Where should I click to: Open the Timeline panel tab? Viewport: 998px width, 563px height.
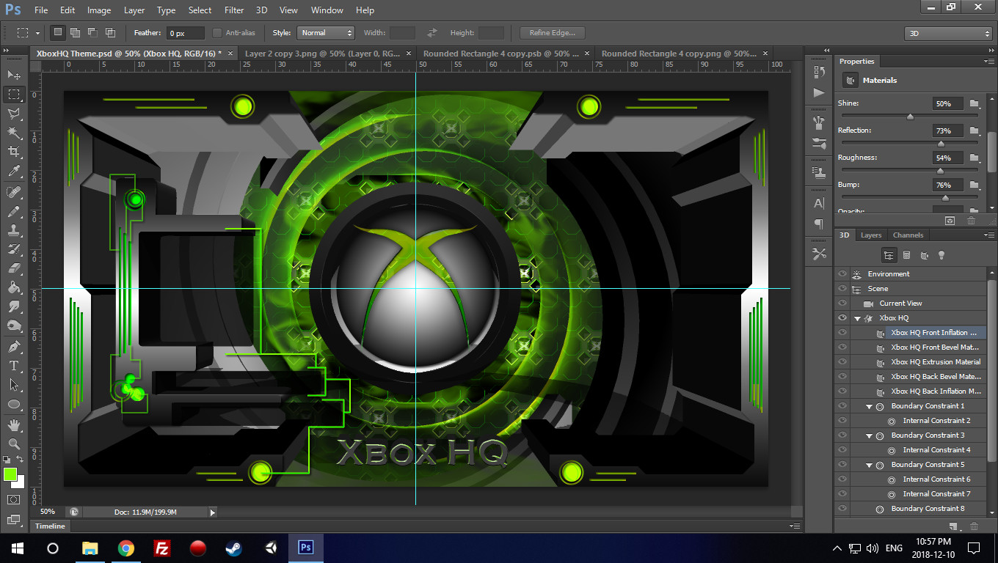(51, 526)
